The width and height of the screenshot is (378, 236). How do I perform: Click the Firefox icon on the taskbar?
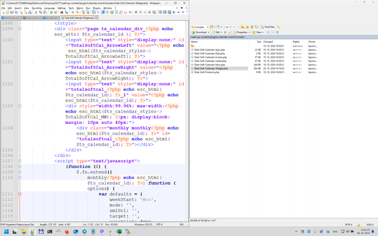coord(67,232)
